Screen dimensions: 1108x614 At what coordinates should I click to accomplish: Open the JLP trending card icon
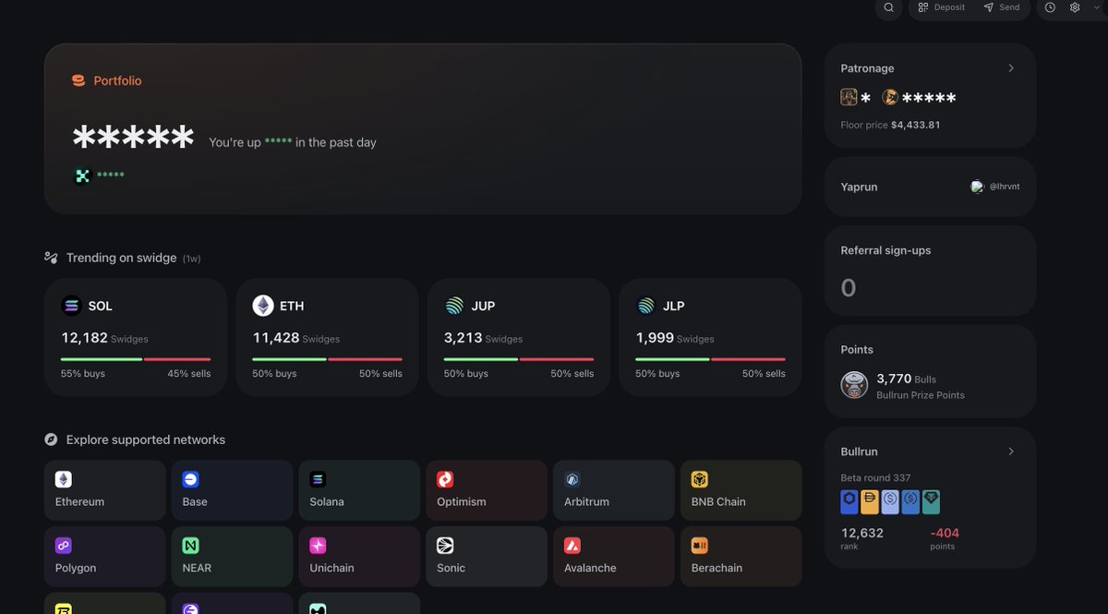645,306
